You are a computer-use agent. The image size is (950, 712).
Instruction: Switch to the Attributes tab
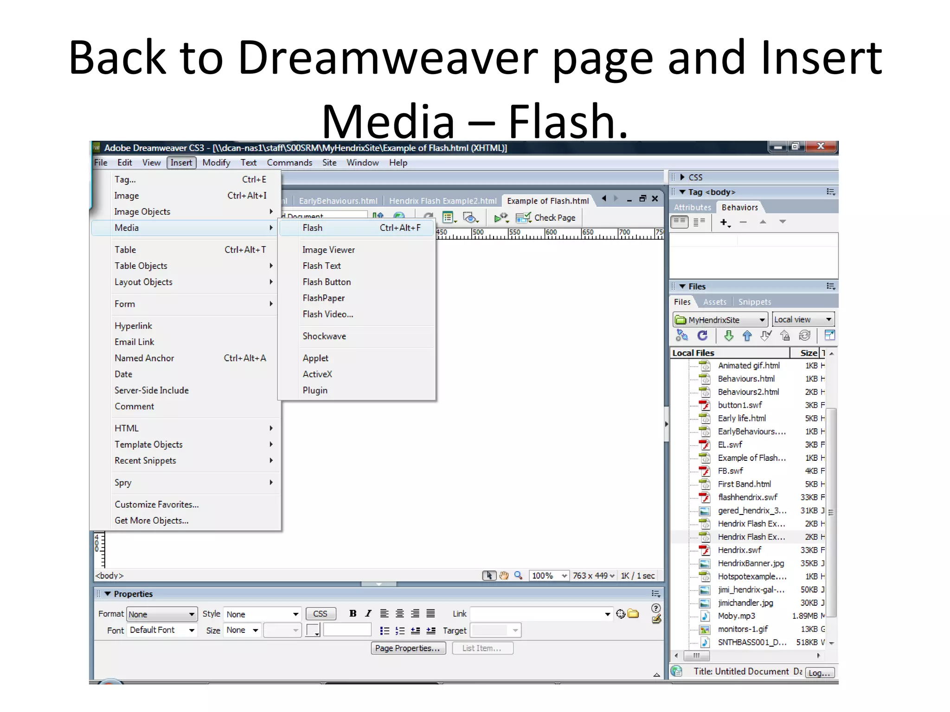pos(692,207)
